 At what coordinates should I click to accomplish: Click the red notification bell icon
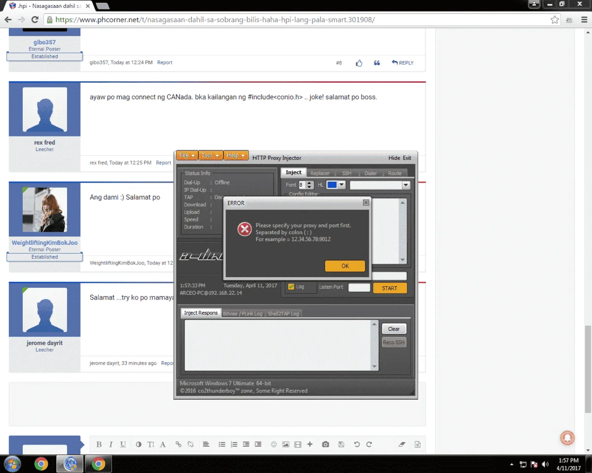click(567, 438)
